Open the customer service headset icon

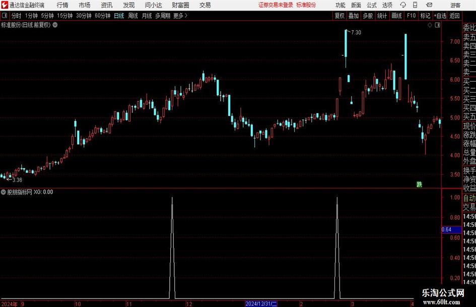403,5
